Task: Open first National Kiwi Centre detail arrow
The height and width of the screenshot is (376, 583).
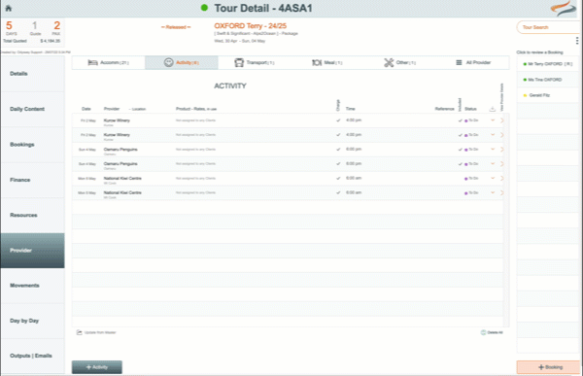Action: coord(501,179)
